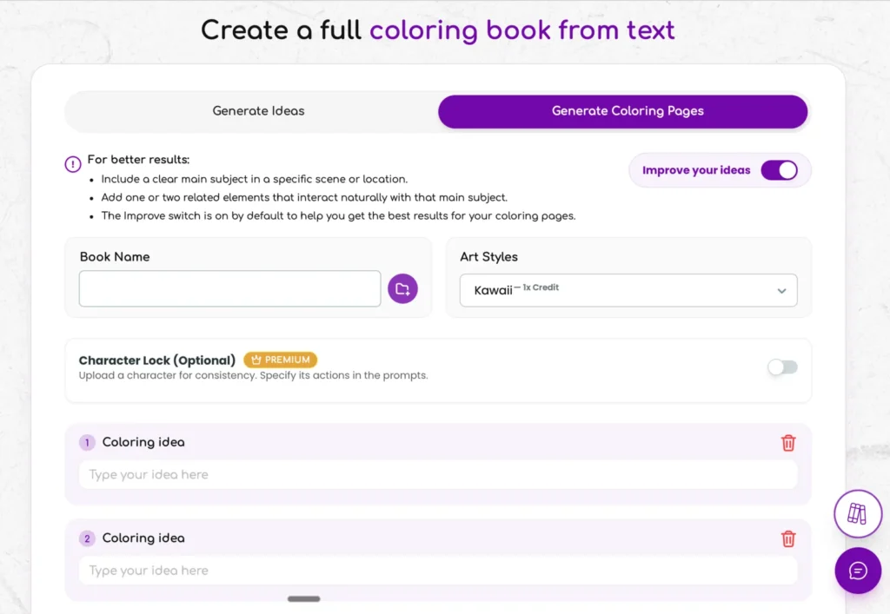The width and height of the screenshot is (890, 614).
Task: Click the info icon beside For better results
Action: (73, 164)
